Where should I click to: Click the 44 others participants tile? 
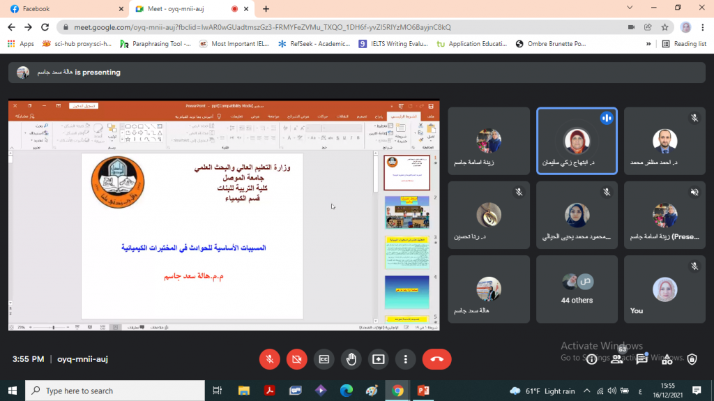point(577,289)
